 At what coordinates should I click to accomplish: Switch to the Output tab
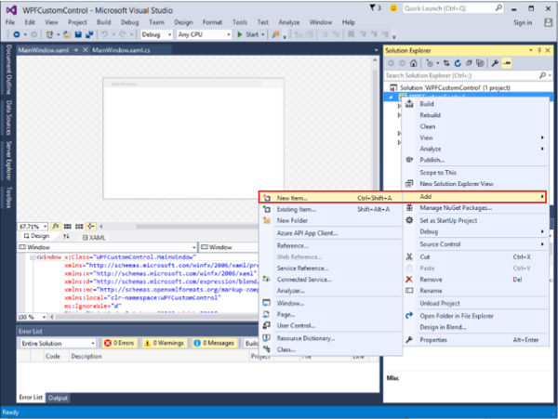(59, 399)
